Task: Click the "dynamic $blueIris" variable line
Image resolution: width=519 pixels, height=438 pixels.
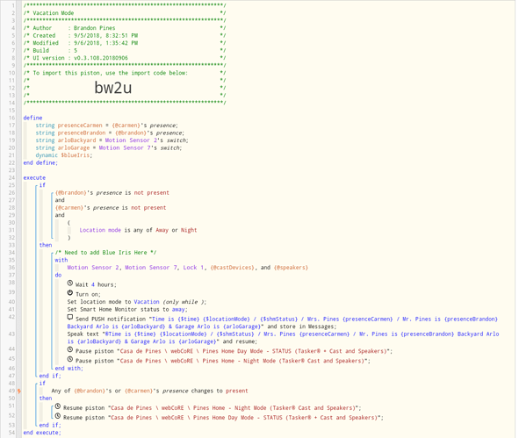Action: pyautogui.click(x=64, y=155)
